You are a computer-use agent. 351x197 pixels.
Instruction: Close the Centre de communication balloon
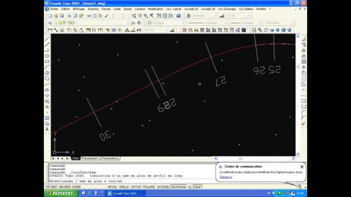[302, 167]
